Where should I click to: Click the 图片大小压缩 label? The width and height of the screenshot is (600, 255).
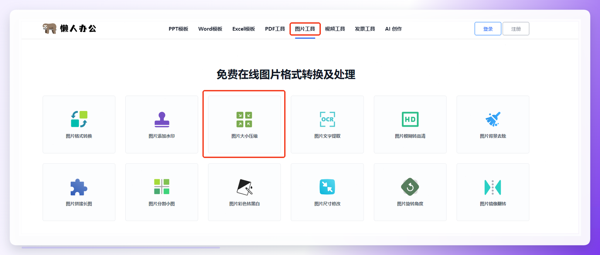(244, 136)
